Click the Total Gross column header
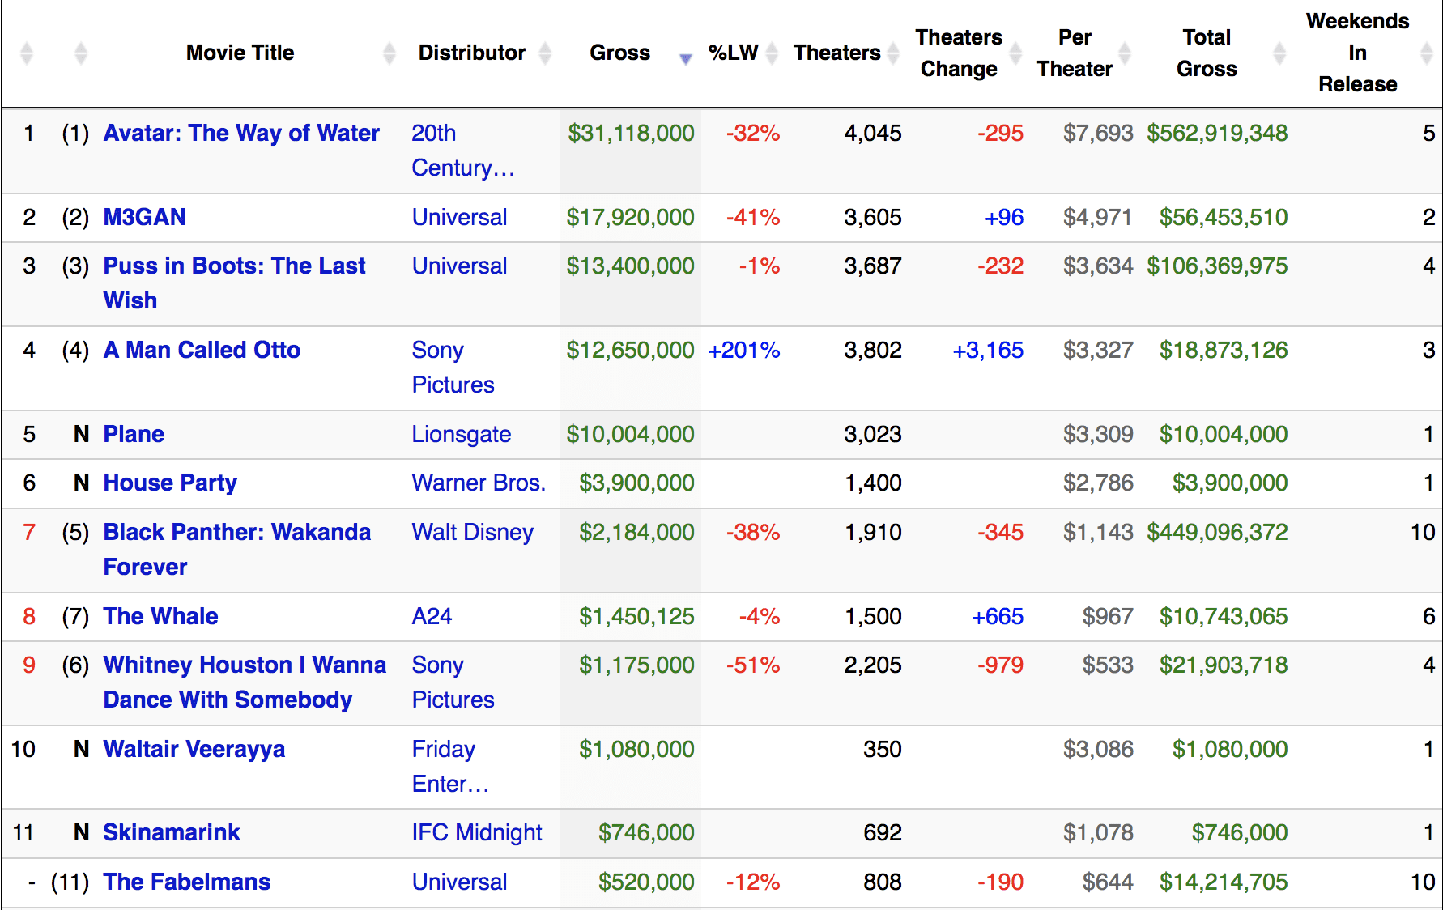 [1207, 53]
